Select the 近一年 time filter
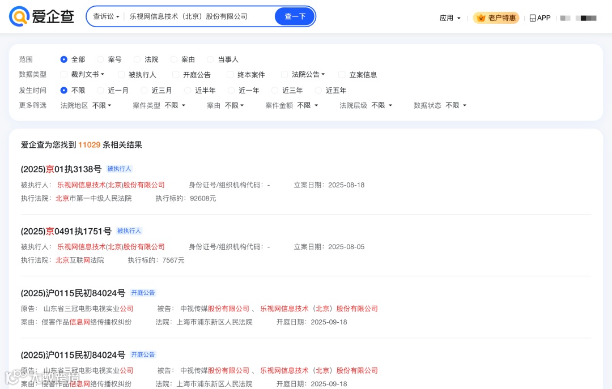This screenshot has height=389, width=612. [x=231, y=90]
